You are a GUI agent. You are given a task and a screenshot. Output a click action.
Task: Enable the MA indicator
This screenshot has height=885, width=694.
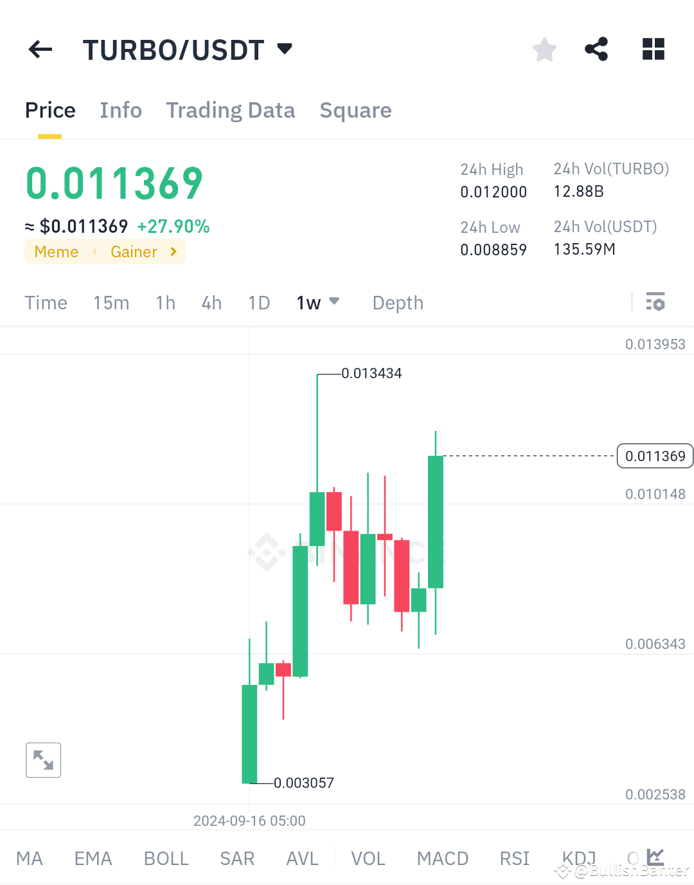tap(30, 857)
